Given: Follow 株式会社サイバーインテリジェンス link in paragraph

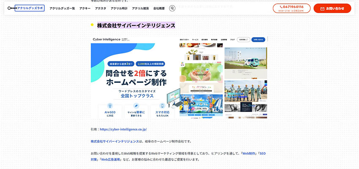Looking at the screenshot, I should click(x=115, y=141).
